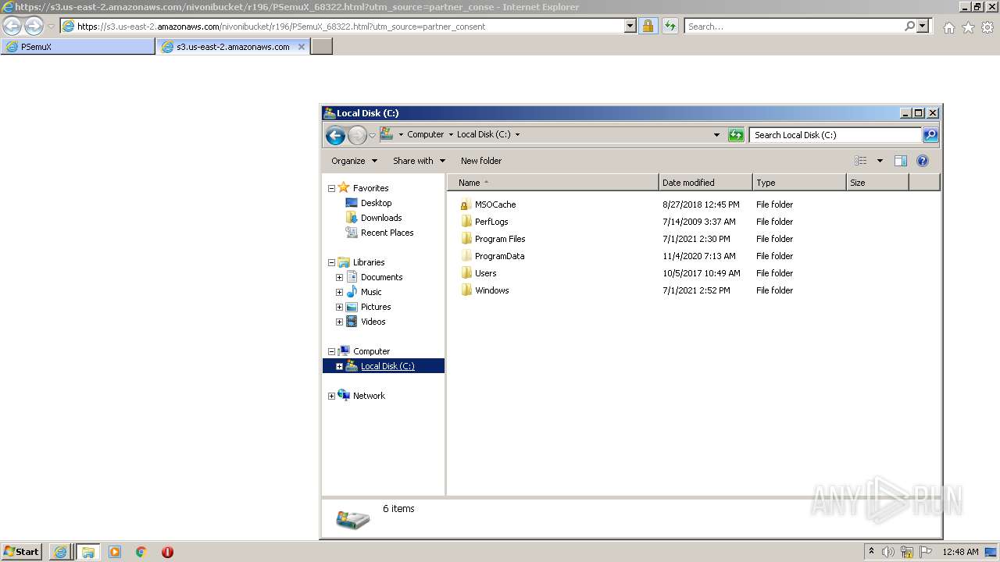Show the preview pane
The width and height of the screenshot is (1000, 562).
[901, 161]
